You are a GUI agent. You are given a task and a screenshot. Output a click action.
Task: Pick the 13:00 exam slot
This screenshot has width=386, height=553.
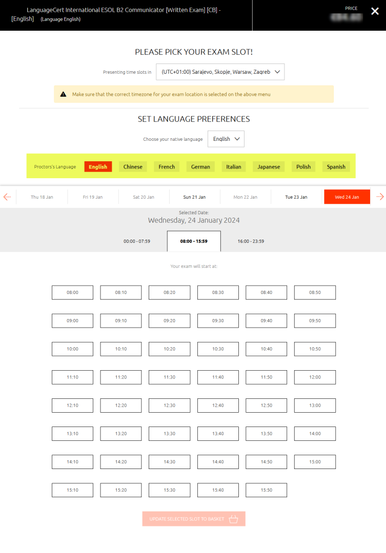(315, 405)
